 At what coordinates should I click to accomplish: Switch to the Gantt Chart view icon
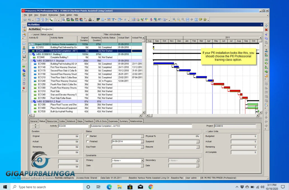tap(42, 19)
